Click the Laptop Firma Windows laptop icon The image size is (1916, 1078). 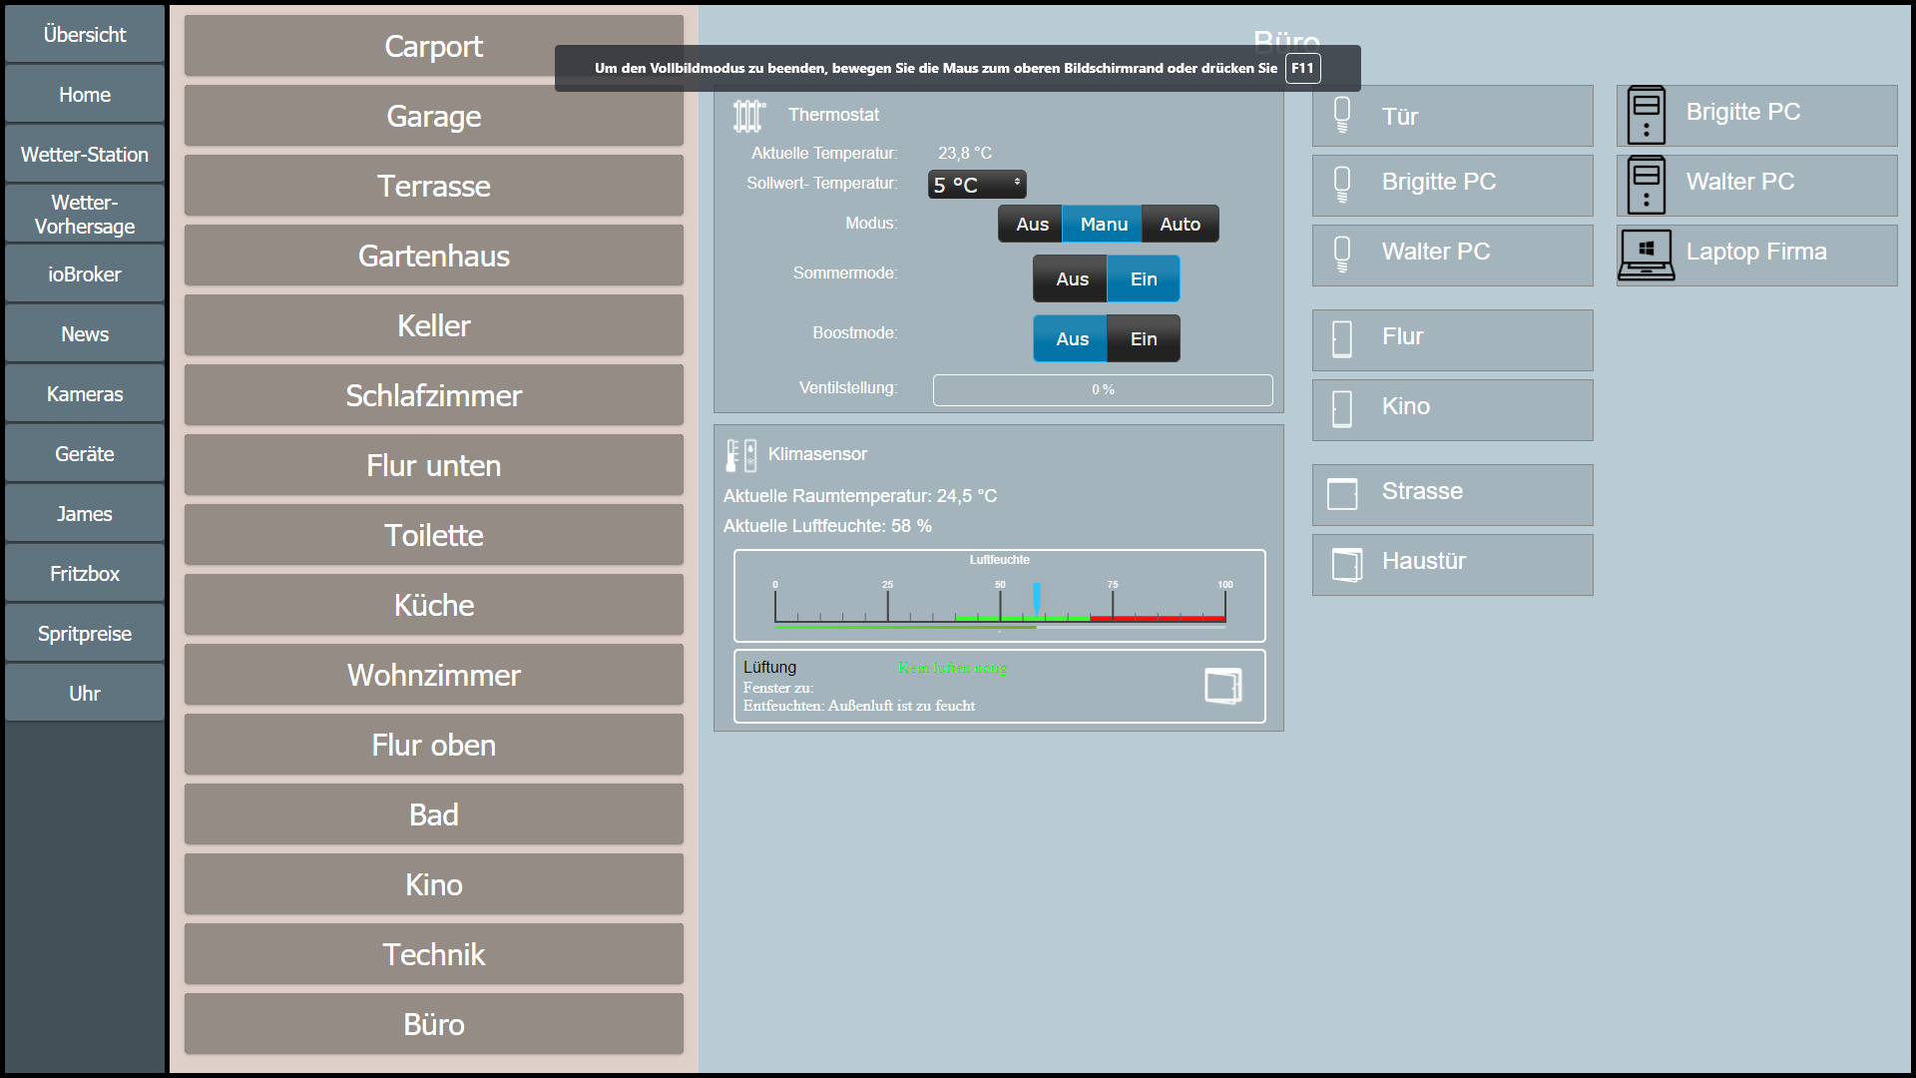click(1646, 255)
